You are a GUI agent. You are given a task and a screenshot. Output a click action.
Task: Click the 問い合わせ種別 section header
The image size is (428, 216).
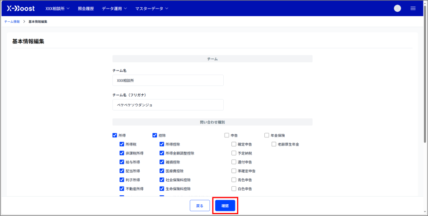point(212,122)
